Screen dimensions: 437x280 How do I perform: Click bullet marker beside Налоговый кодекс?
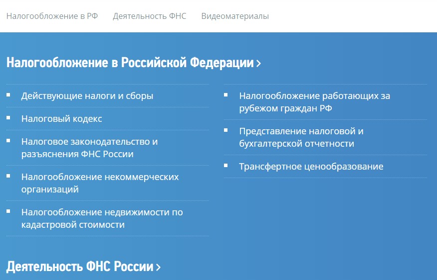[8, 118]
